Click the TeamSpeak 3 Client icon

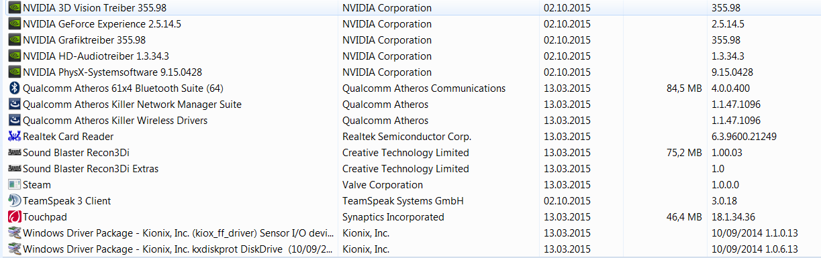(14, 200)
